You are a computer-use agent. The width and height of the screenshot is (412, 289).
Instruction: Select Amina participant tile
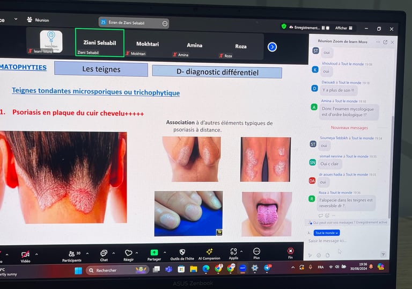pos(194,46)
